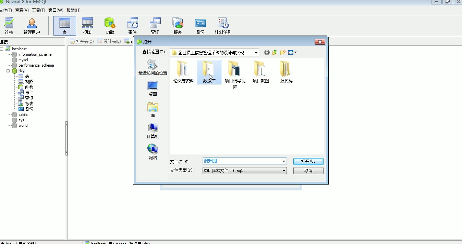Screen dimensions: 462x244
Task: Select the 连接 (Connection) toolbar icon
Action: tap(9, 26)
